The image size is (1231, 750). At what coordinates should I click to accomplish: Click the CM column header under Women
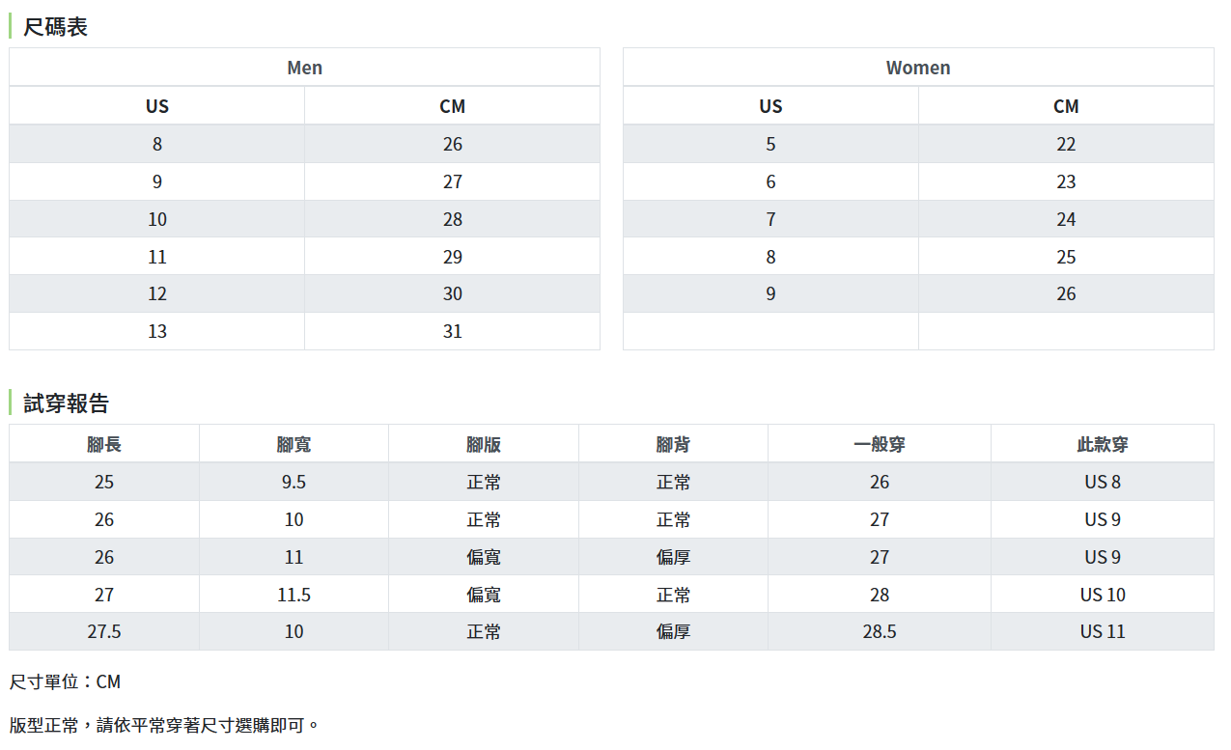pyautogui.click(x=1066, y=106)
